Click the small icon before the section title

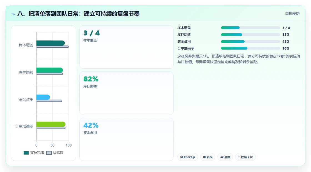pos(13,14)
